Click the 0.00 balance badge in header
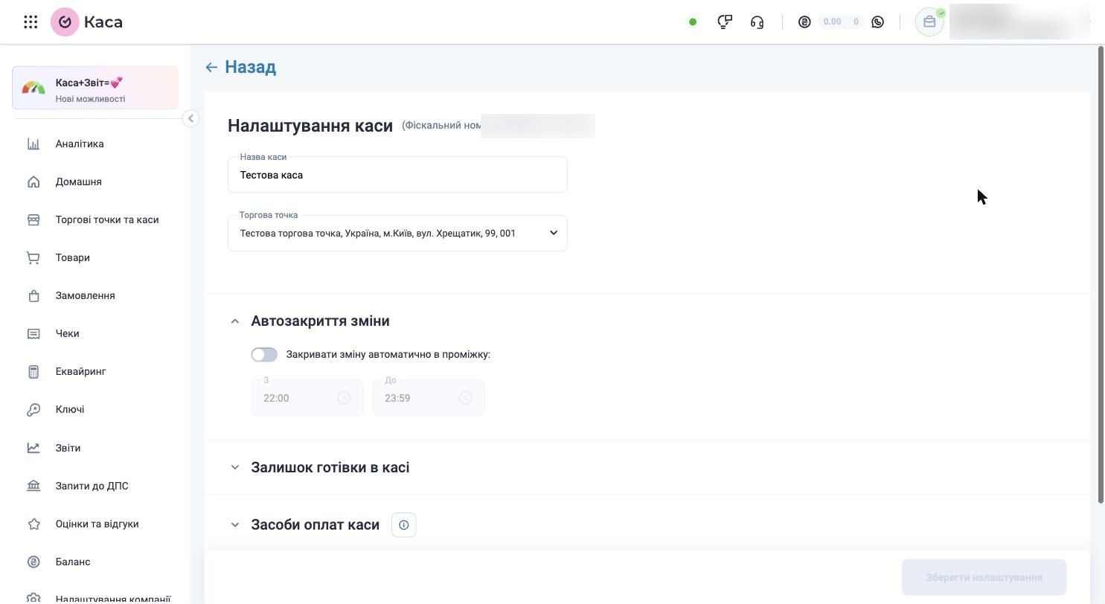 (832, 22)
